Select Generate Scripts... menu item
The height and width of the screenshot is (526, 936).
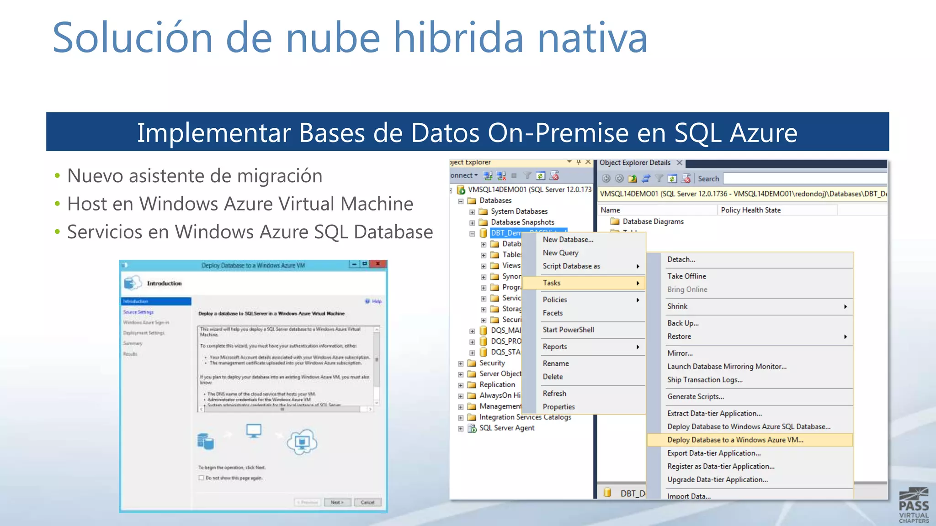750,397
